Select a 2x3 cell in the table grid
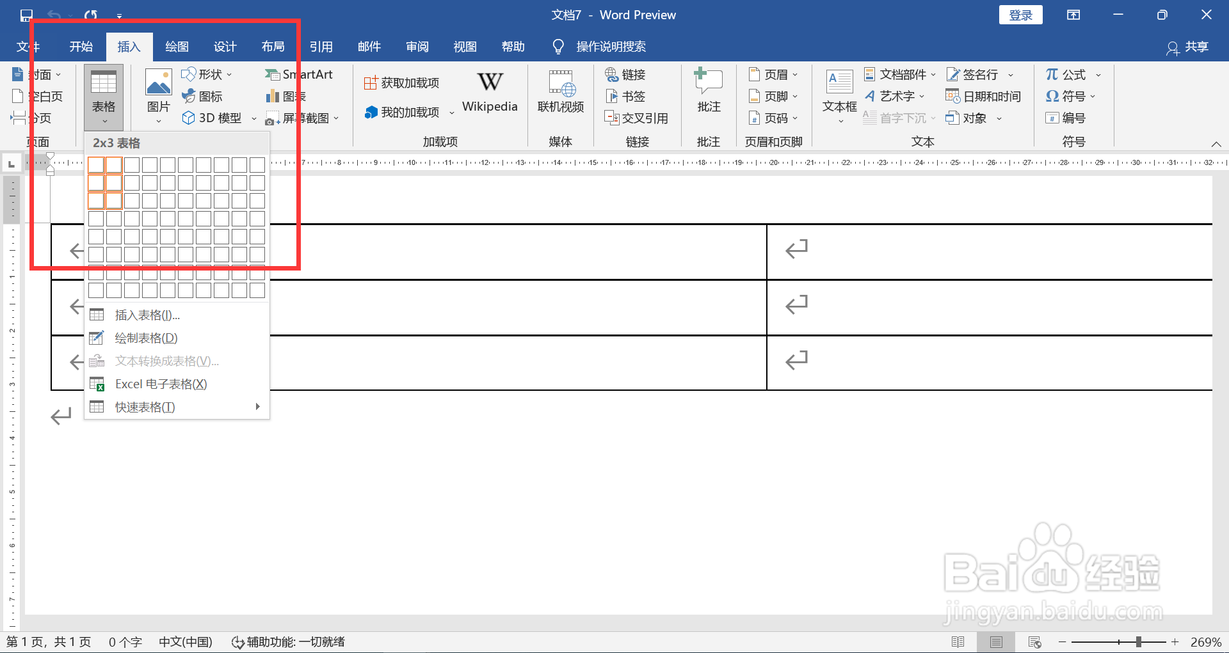 pos(113,200)
